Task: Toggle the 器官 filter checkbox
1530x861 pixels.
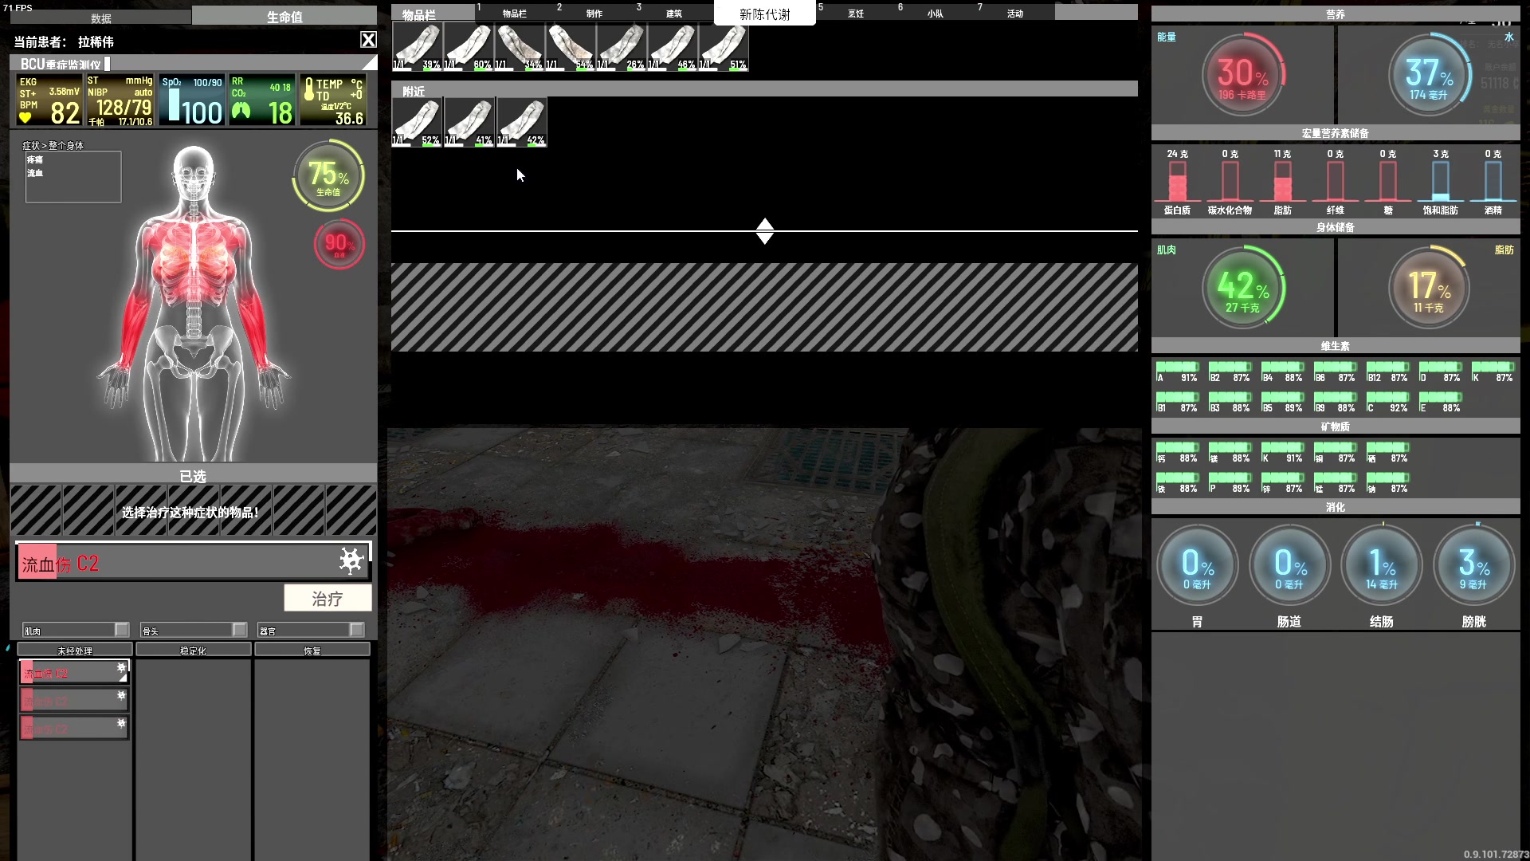Action: (356, 630)
